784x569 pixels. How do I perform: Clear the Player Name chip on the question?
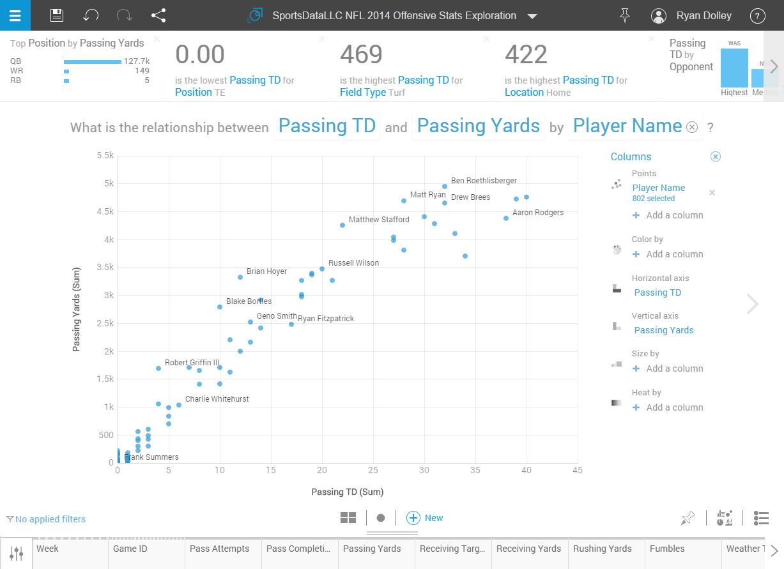click(x=691, y=127)
